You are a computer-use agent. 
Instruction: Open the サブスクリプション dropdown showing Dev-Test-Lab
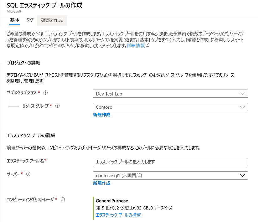(170, 94)
